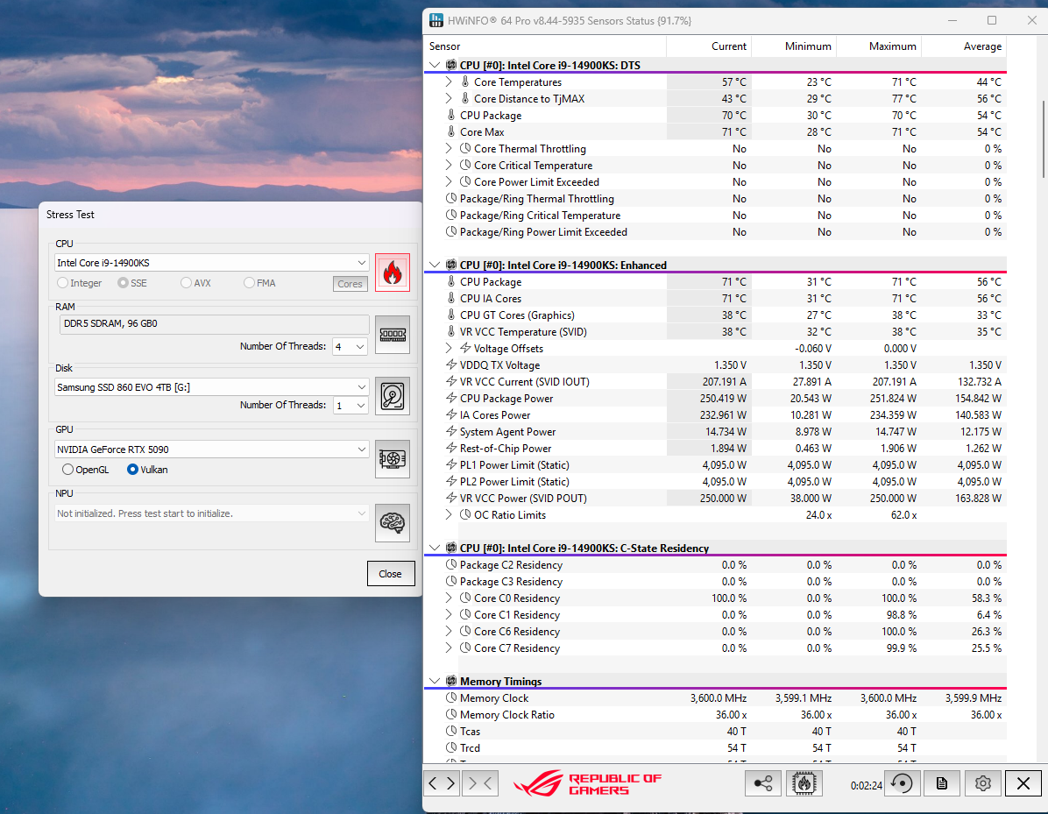The image size is (1048, 814).
Task: Expand the Core Temperatures row
Action: (x=450, y=81)
